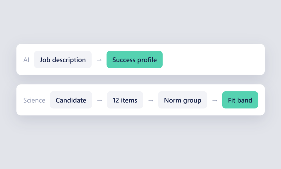
Task: Click the gray background above the AI card
Action: point(140,21)
